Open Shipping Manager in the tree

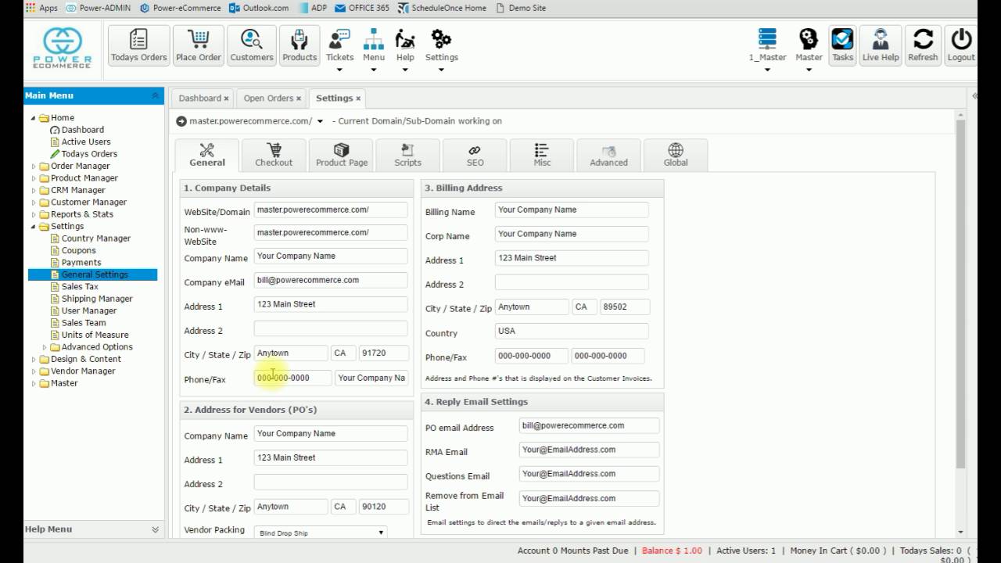pos(97,299)
